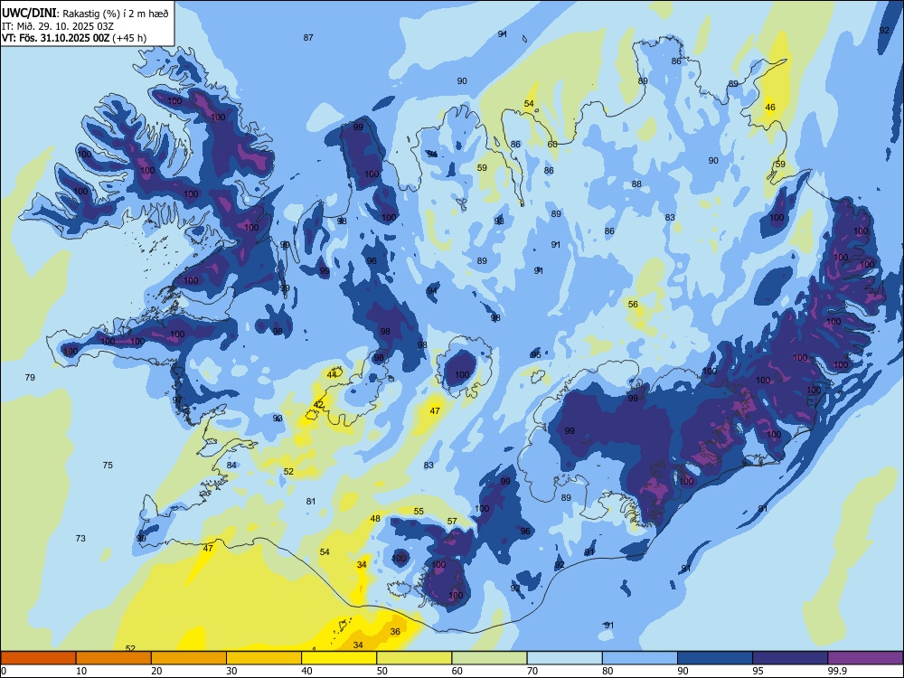The image size is (904, 678).
Task: Click the map value '73' in the southwest sea
Action: (x=80, y=539)
